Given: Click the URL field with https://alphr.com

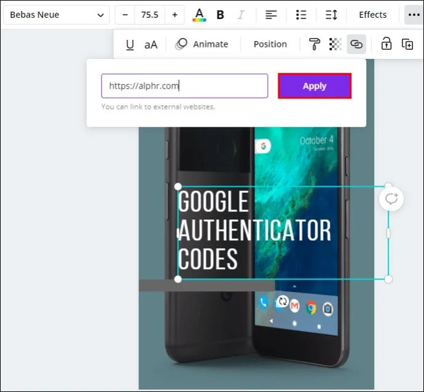Looking at the screenshot, I should pyautogui.click(x=185, y=86).
